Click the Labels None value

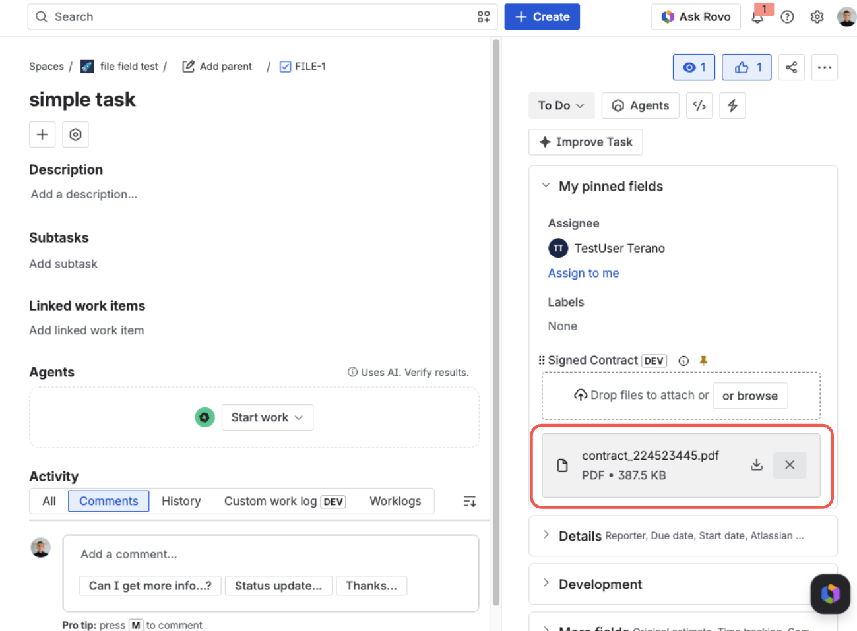click(x=563, y=326)
